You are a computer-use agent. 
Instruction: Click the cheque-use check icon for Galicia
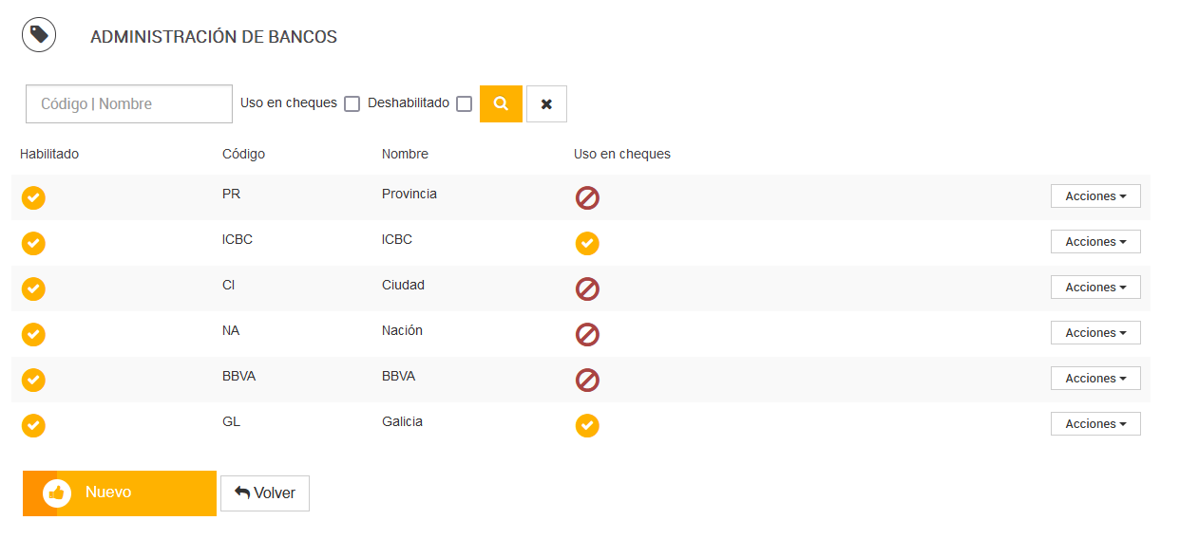587,425
